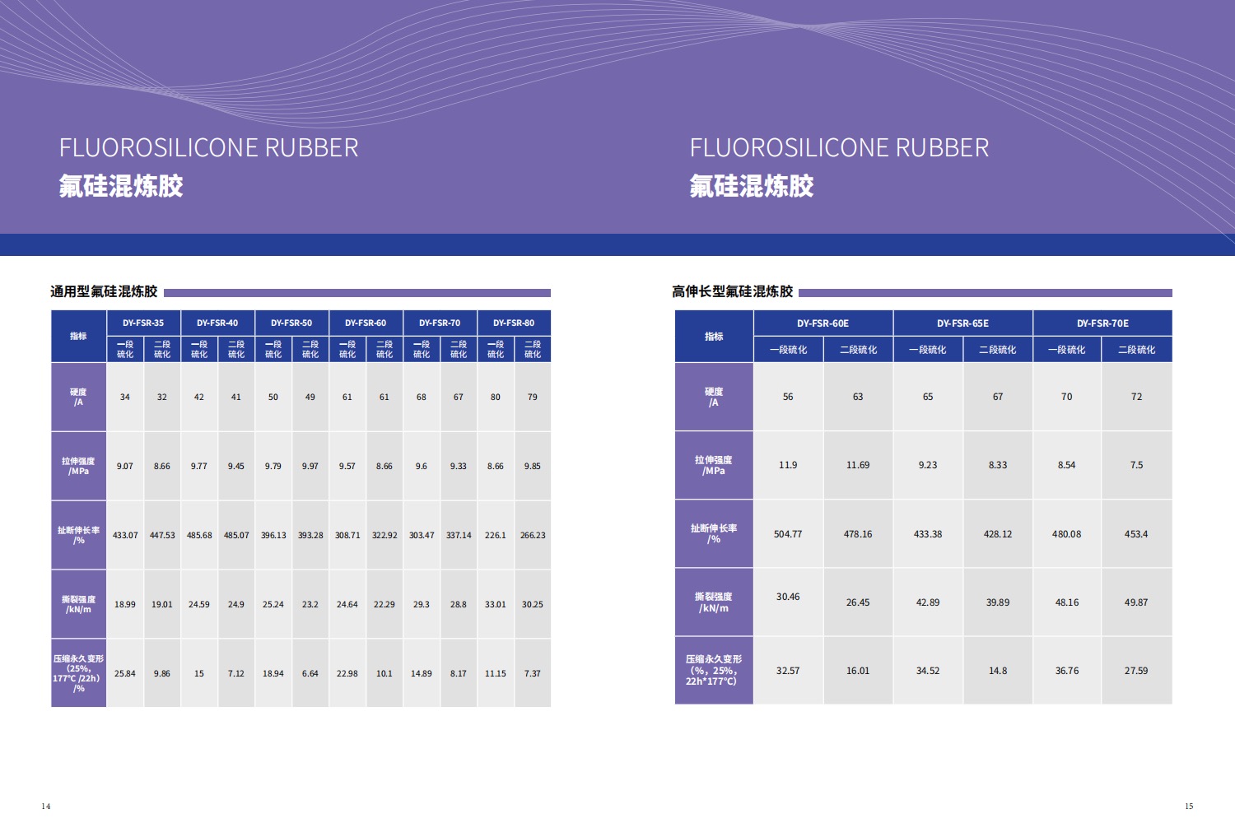Click the 指标 header cell in left table
Image resolution: width=1235 pixels, height=837 pixels.
78,336
